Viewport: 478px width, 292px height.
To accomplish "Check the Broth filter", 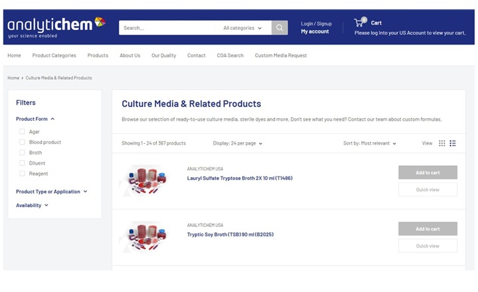I will [x=22, y=153].
